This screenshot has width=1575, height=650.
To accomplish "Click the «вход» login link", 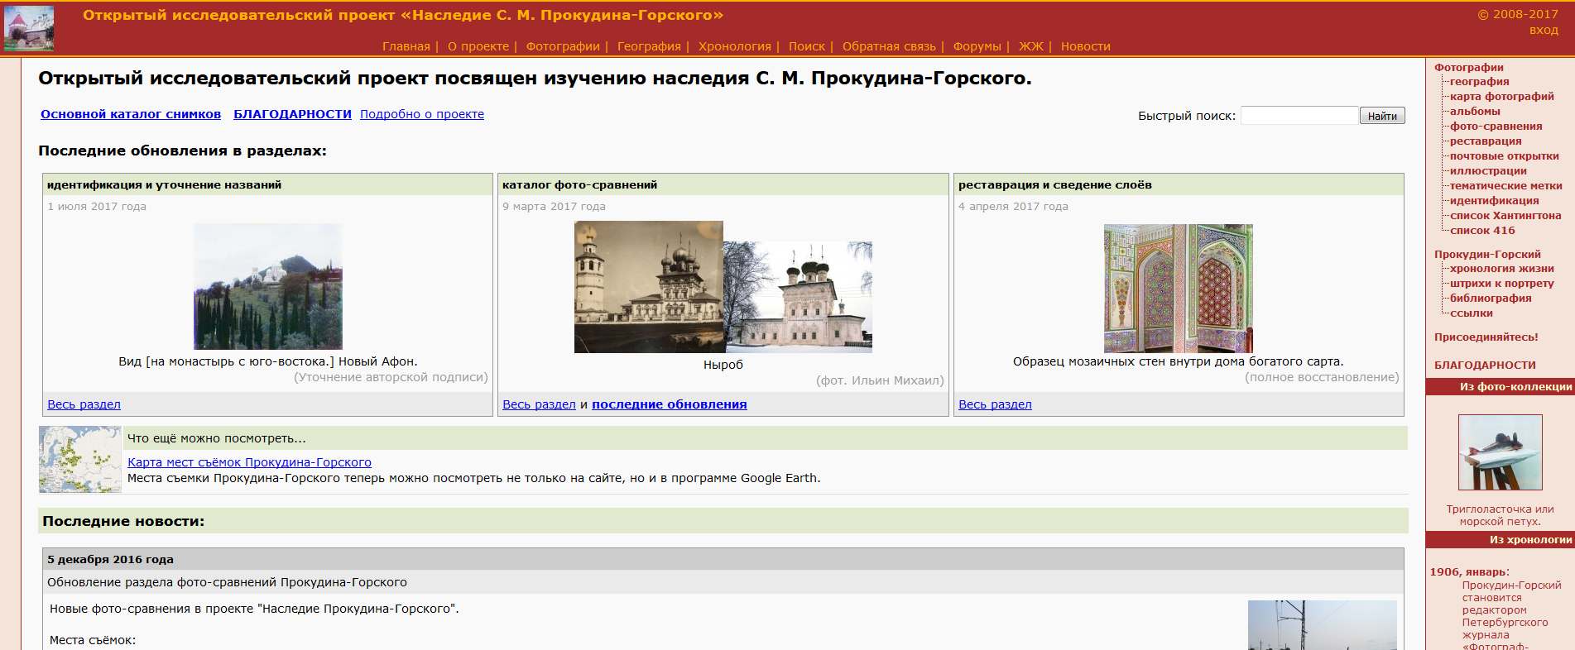I will 1544,30.
